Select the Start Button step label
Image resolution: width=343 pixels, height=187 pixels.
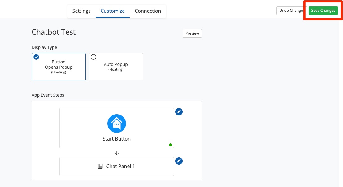(x=117, y=139)
